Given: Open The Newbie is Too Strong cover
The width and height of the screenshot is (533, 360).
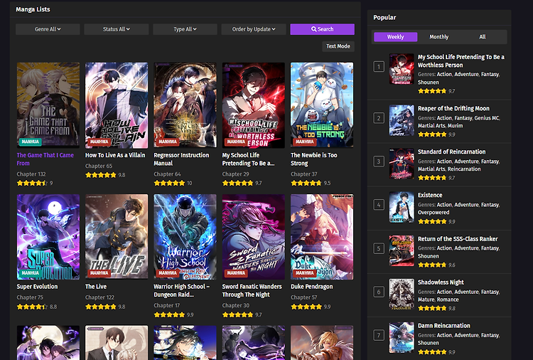Looking at the screenshot, I should pos(322,105).
